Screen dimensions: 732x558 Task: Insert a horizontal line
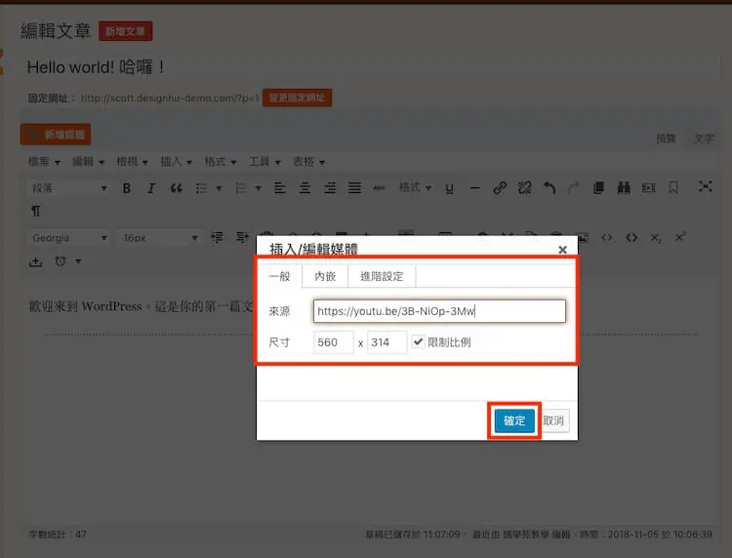(474, 188)
